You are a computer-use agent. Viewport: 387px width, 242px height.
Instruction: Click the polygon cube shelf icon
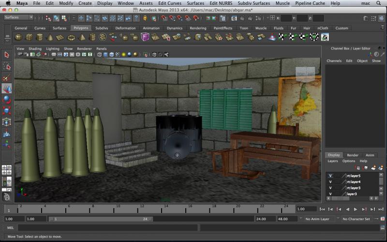click(x=29, y=37)
